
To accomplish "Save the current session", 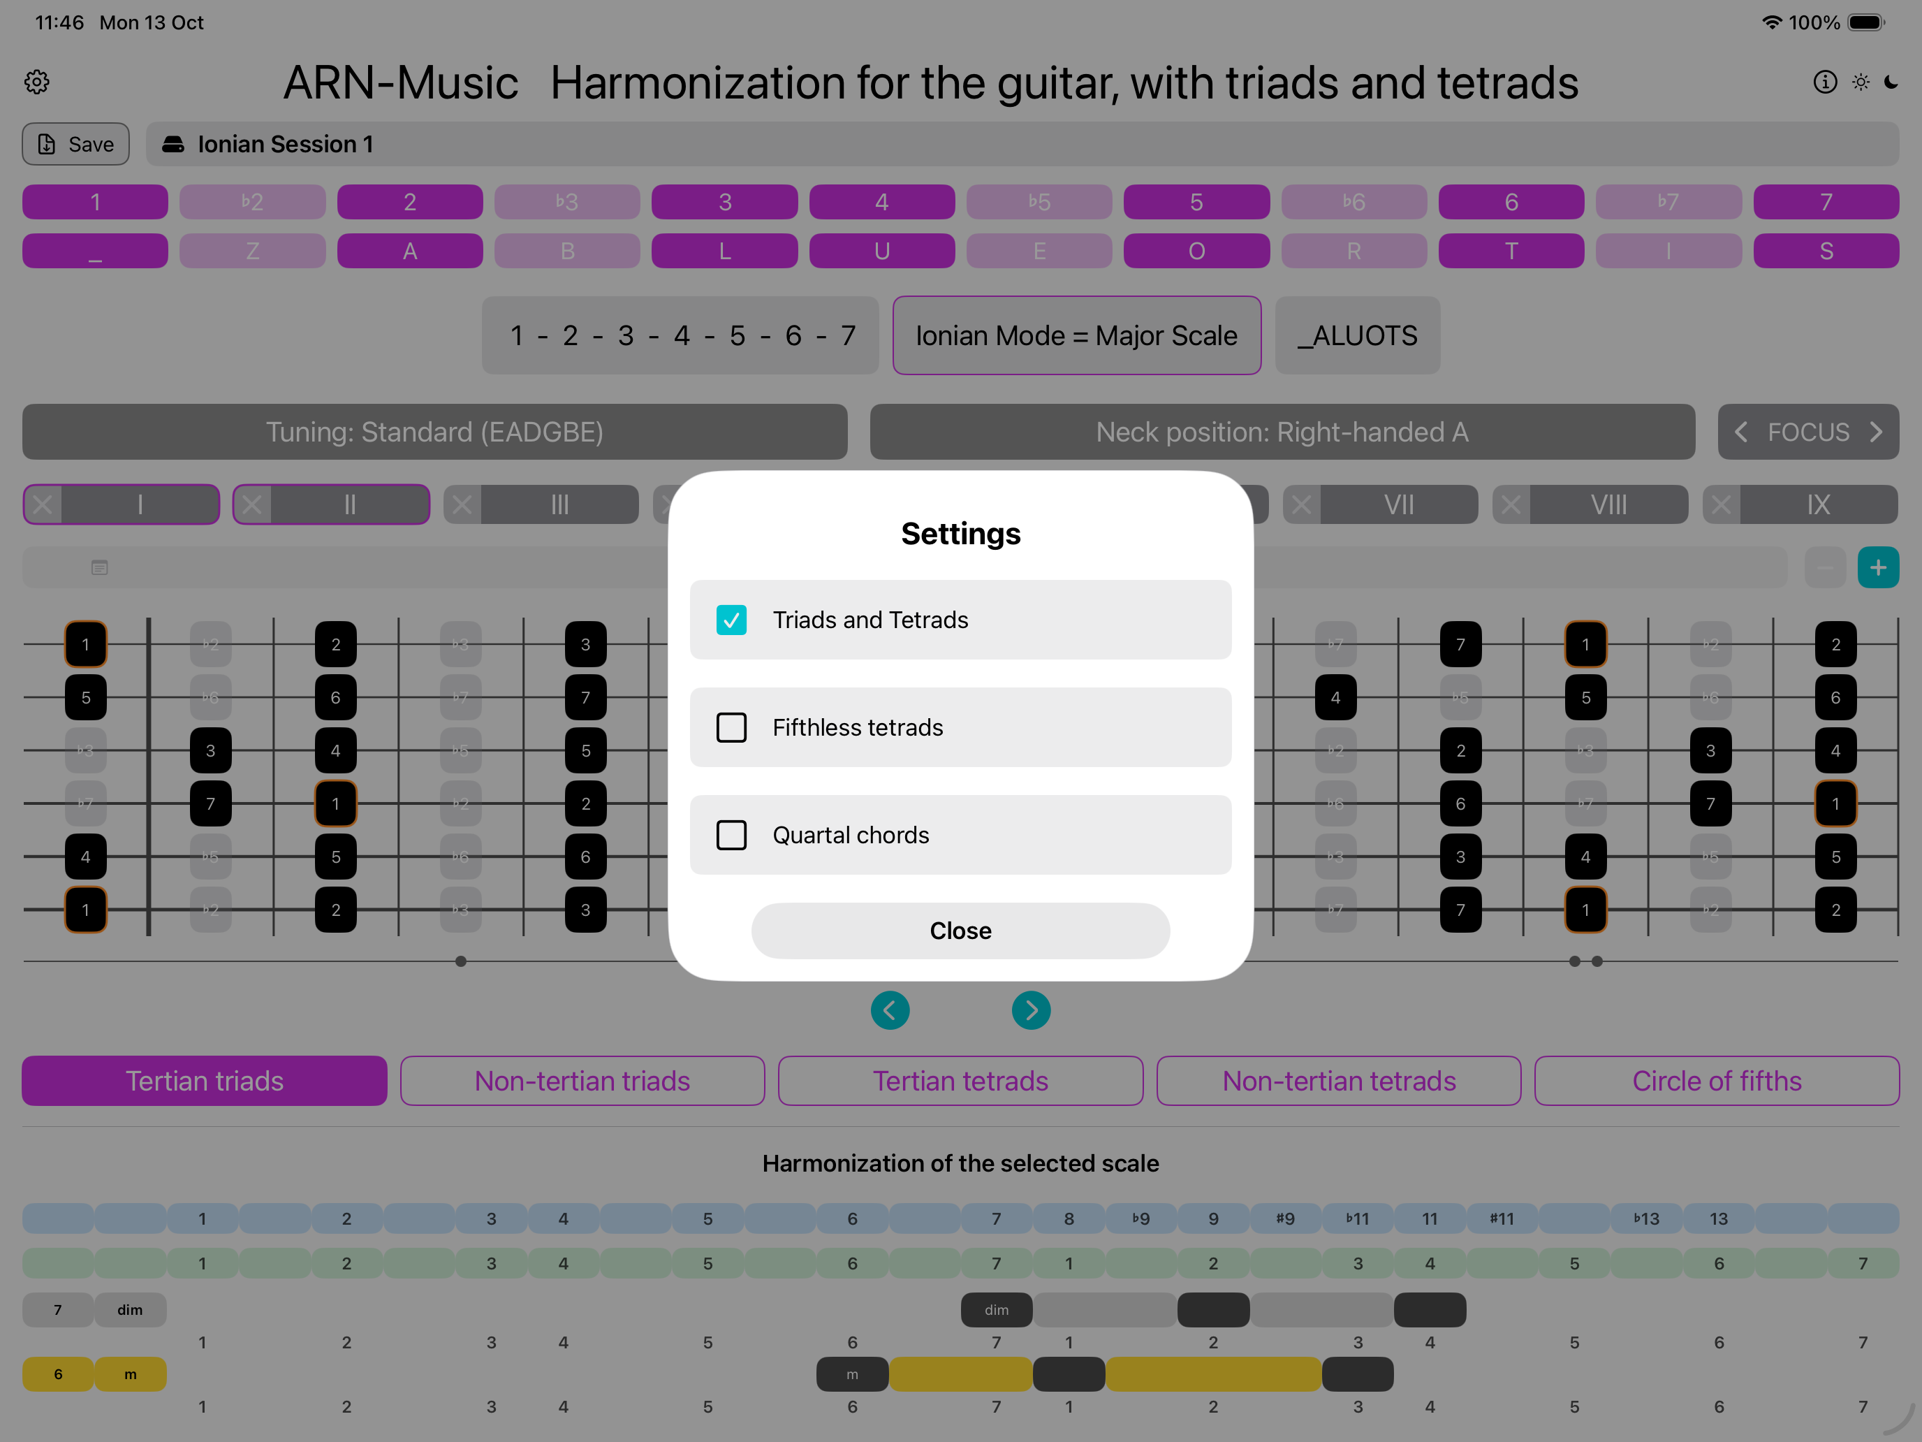I will pos(75,145).
